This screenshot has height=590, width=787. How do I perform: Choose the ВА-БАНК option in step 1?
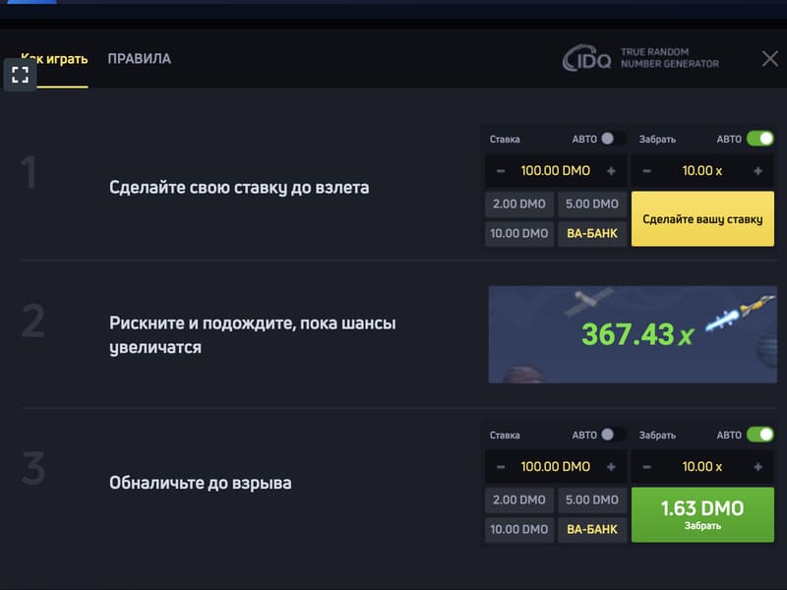(592, 233)
